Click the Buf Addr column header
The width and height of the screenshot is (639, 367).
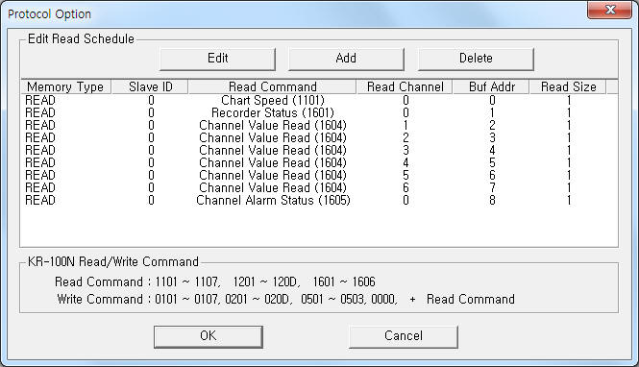coord(491,86)
